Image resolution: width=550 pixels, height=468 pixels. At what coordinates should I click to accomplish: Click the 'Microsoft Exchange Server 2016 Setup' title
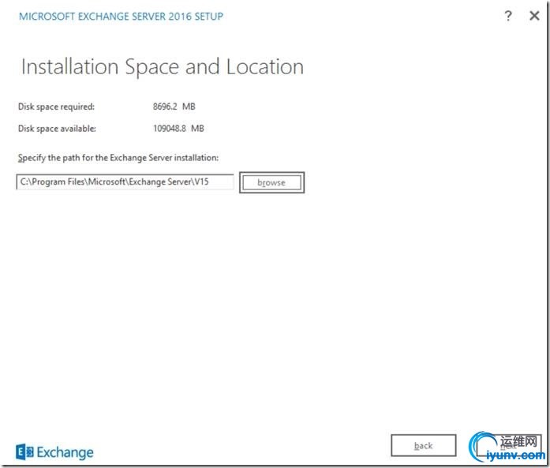[x=121, y=17]
